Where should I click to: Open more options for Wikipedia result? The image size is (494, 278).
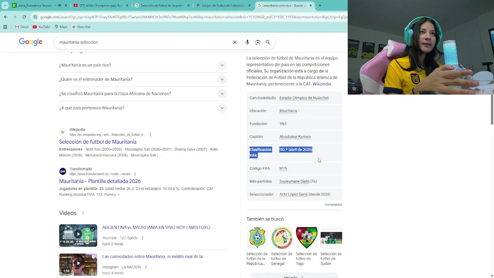coord(151,135)
